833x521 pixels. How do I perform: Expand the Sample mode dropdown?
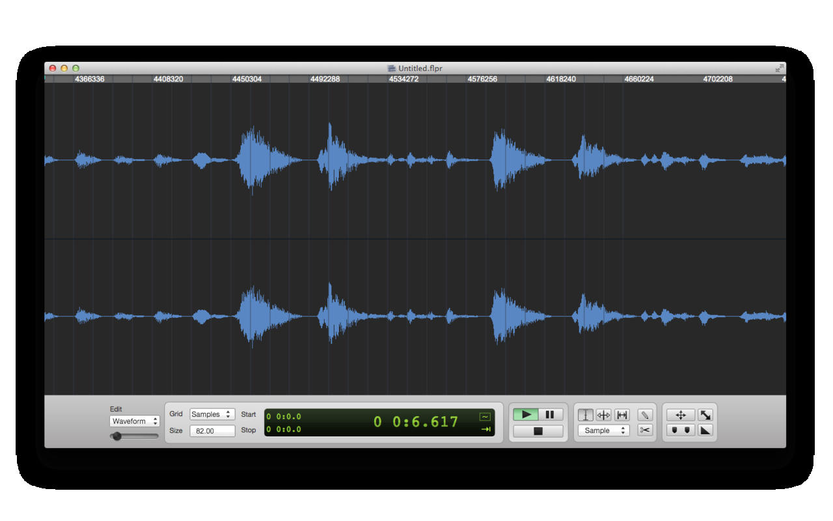[603, 430]
